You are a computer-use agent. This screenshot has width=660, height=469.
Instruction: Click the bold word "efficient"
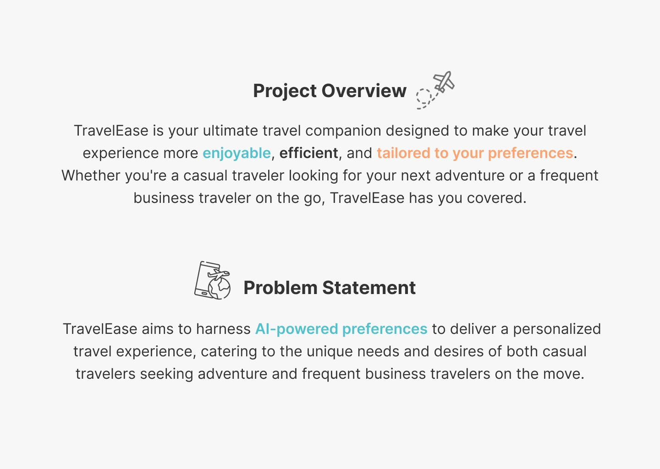coord(308,153)
